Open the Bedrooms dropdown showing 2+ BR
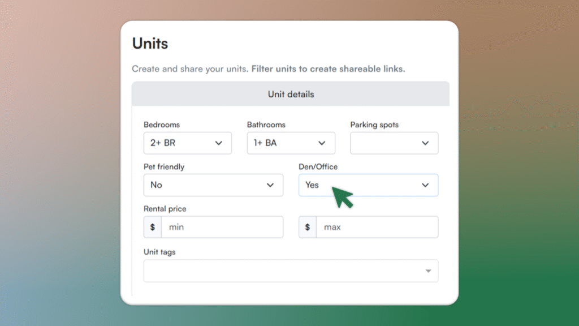This screenshot has width=579, height=326. pos(181,143)
